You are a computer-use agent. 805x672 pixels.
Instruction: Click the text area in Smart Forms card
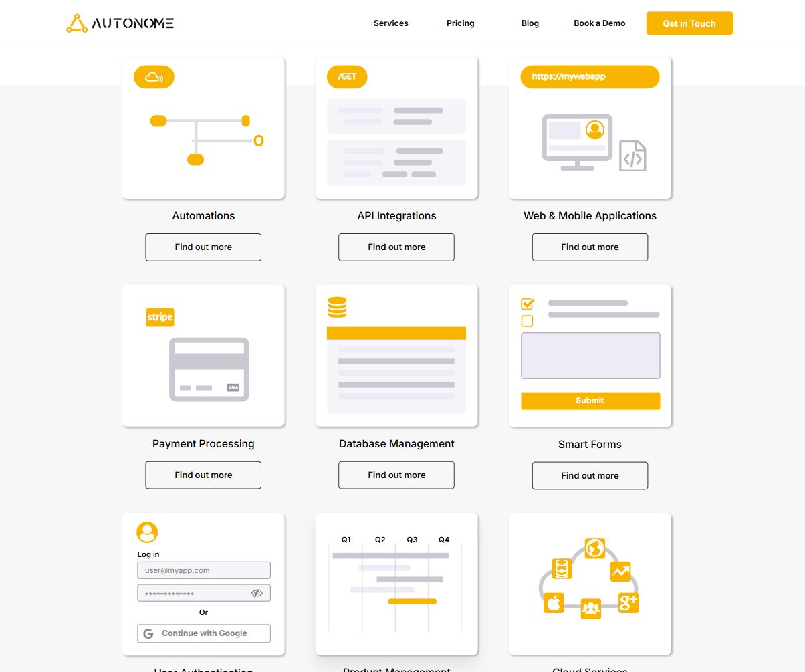pos(590,356)
